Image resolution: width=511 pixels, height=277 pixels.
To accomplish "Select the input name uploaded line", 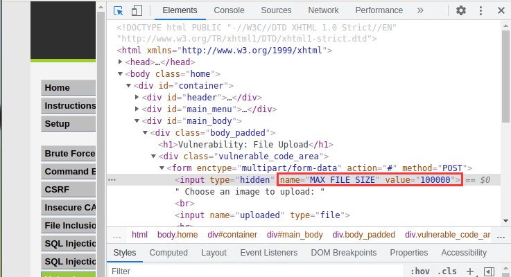I will point(262,215).
